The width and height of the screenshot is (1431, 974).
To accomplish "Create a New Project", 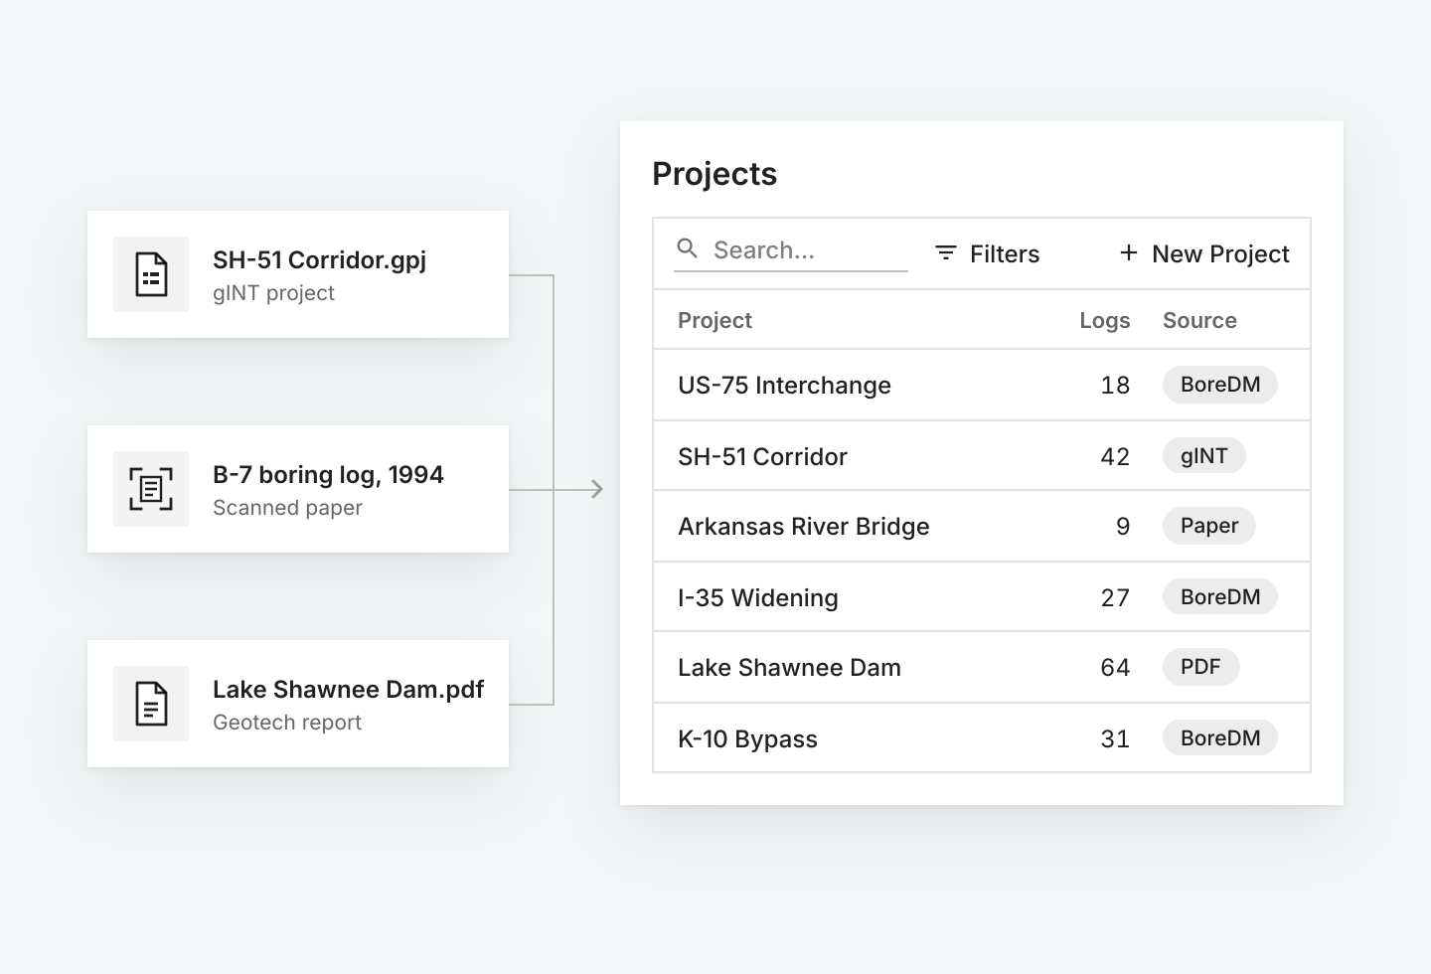I will click(1204, 253).
